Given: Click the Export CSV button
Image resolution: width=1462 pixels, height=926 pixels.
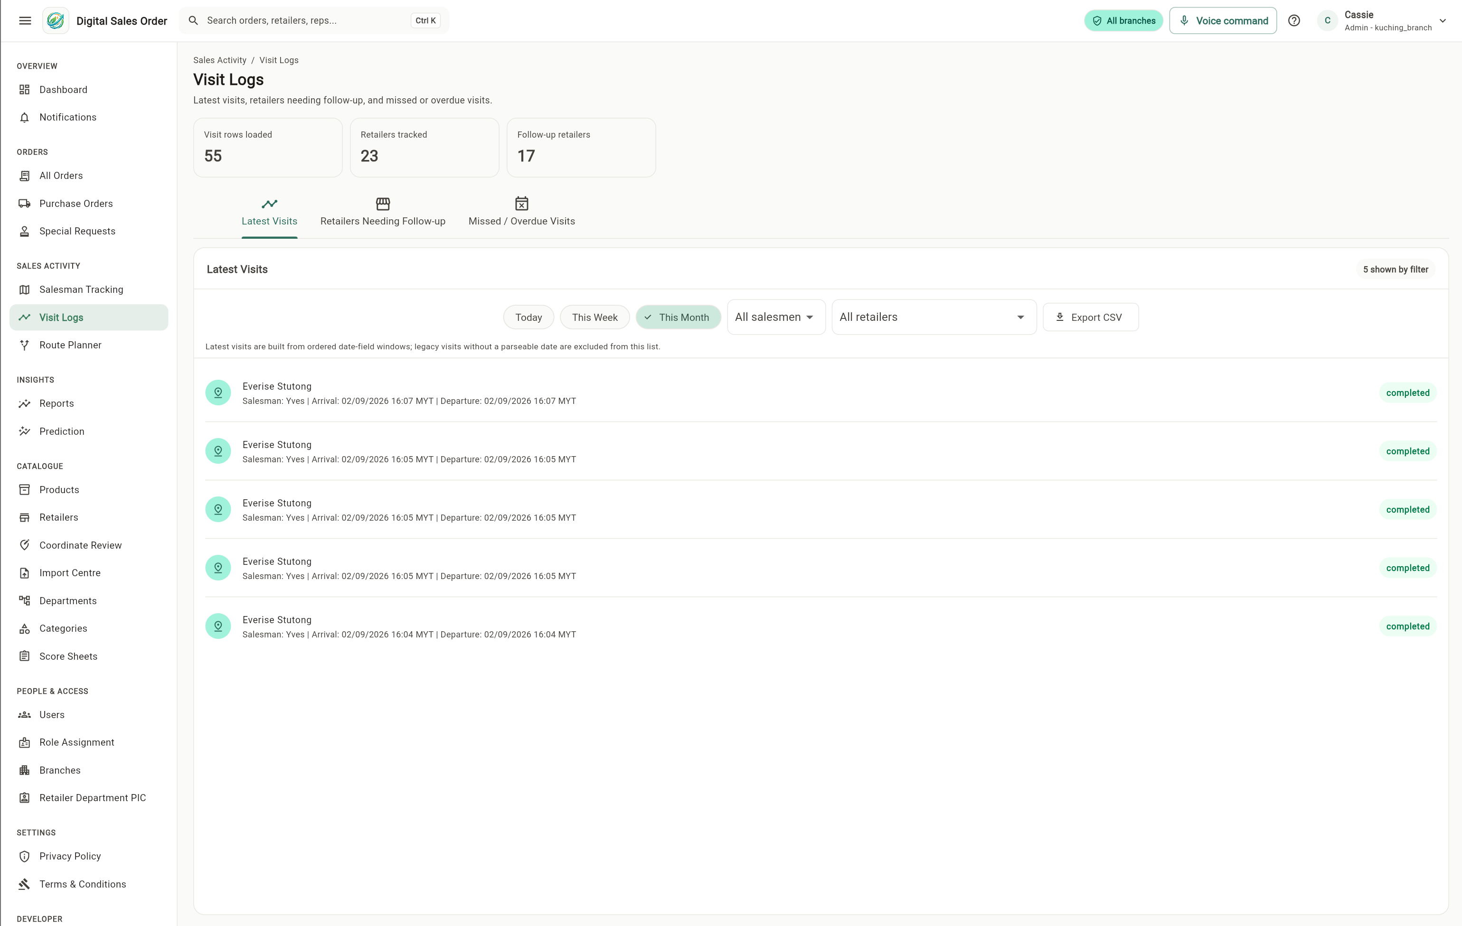Looking at the screenshot, I should tap(1090, 318).
